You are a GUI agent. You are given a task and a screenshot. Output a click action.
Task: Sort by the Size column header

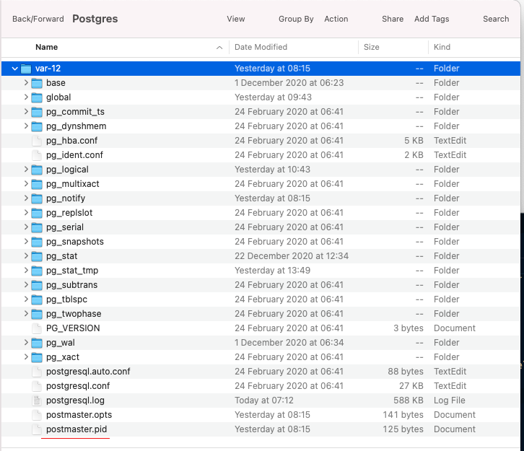[x=372, y=47]
